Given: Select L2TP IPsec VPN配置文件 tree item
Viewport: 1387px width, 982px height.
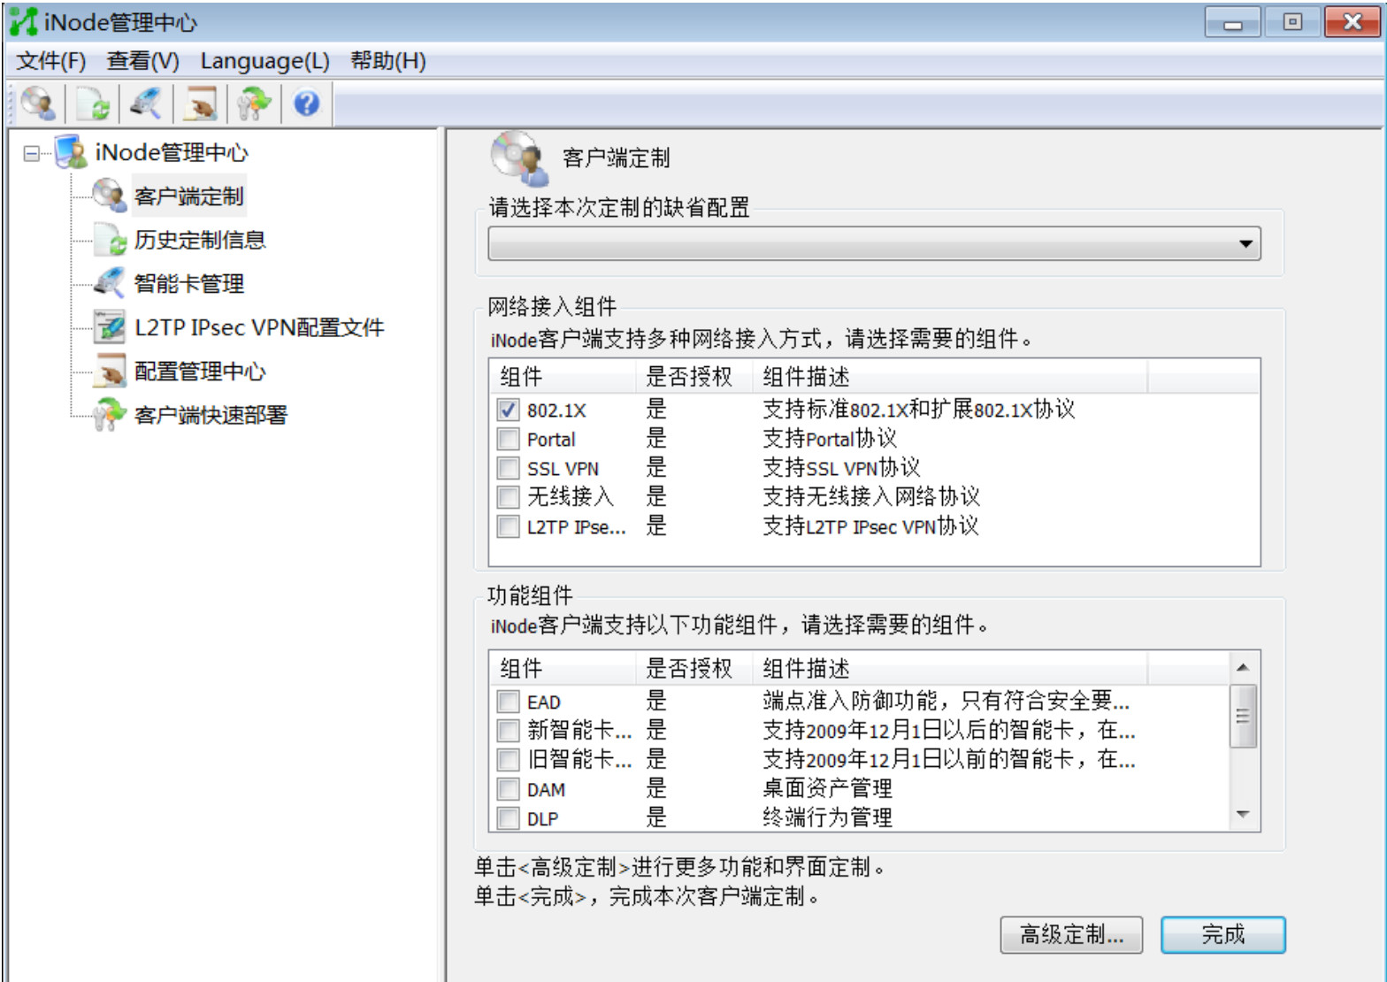Looking at the screenshot, I should [x=259, y=326].
